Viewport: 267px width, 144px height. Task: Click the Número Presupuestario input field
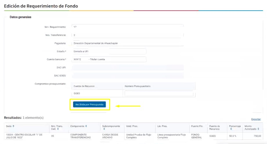[x=159, y=94]
